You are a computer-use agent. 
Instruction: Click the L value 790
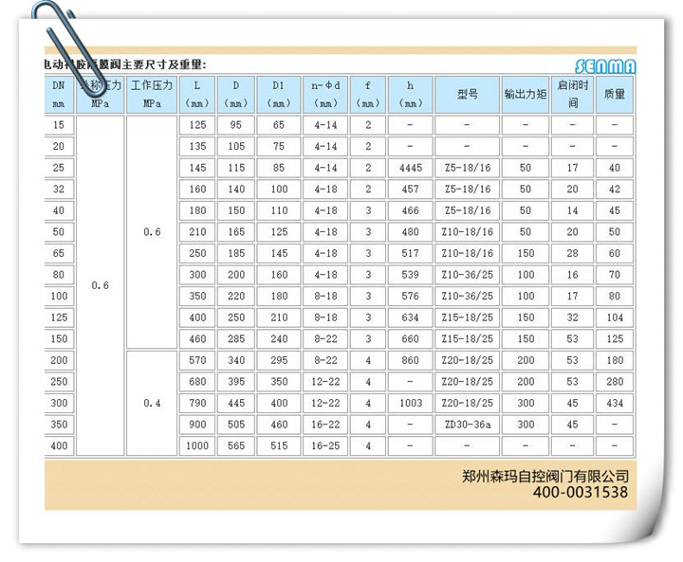click(197, 403)
